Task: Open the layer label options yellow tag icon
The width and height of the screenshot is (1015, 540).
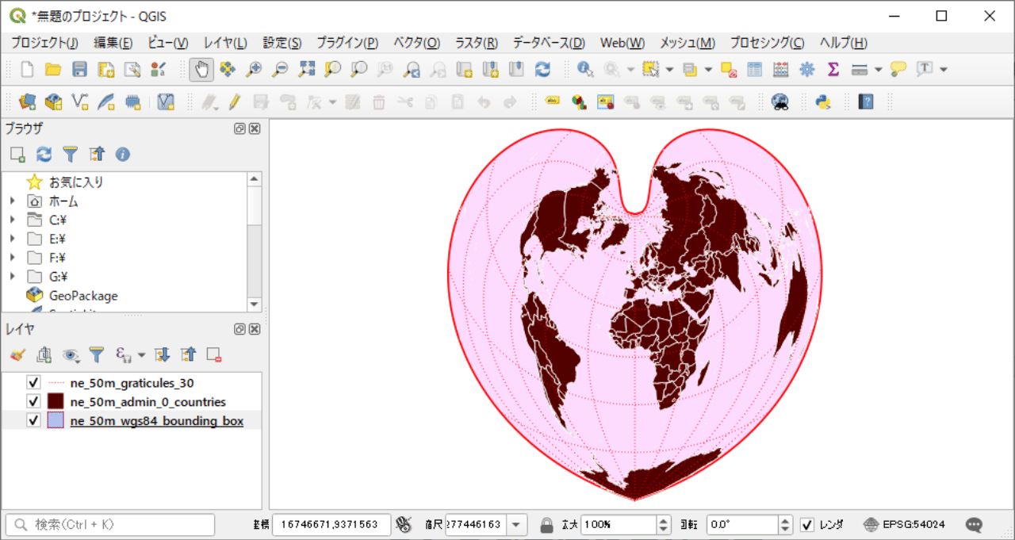Action: point(553,101)
